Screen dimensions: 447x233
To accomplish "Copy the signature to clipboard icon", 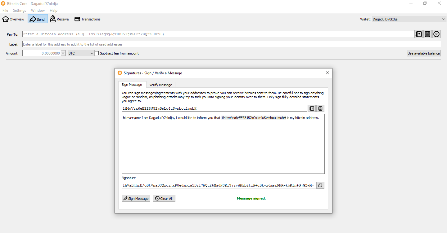I will click(320, 185).
